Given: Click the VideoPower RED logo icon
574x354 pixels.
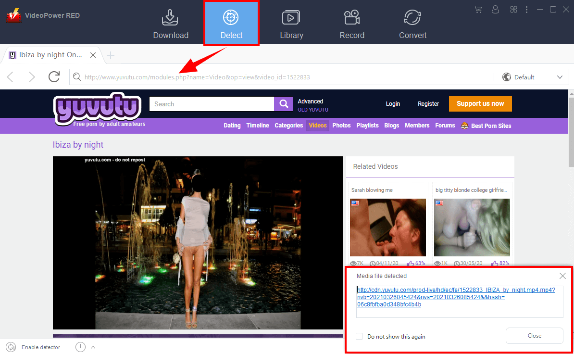Looking at the screenshot, I should click(13, 15).
